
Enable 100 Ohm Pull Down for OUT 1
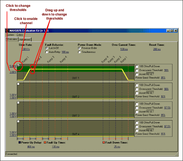(x=137, y=67)
